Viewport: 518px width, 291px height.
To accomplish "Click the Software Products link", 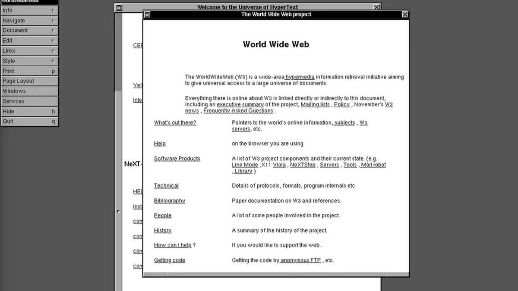I will pyautogui.click(x=177, y=158).
